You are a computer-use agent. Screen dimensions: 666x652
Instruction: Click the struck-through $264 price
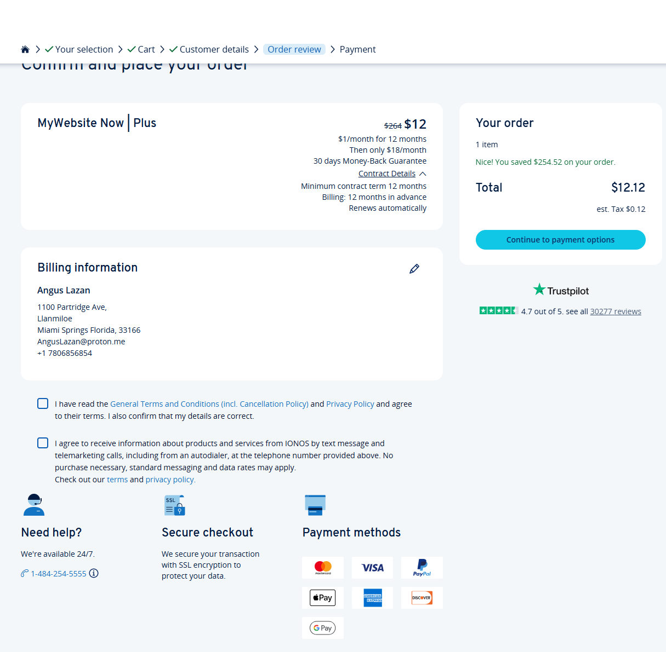click(x=393, y=126)
